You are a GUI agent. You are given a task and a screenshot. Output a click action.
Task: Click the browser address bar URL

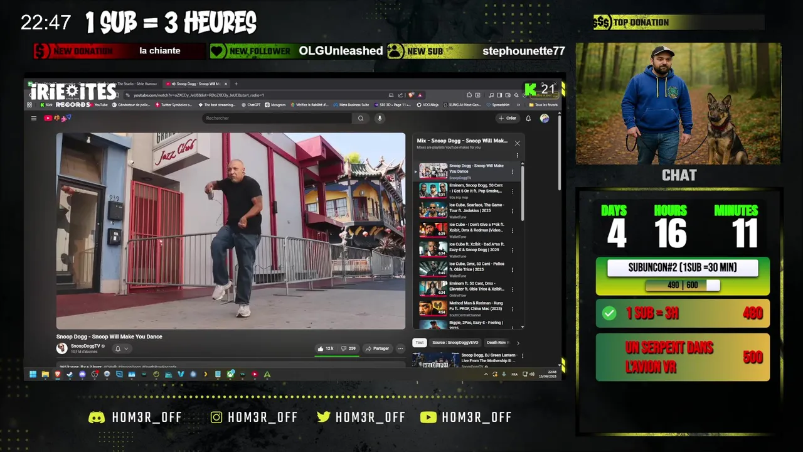198,95
